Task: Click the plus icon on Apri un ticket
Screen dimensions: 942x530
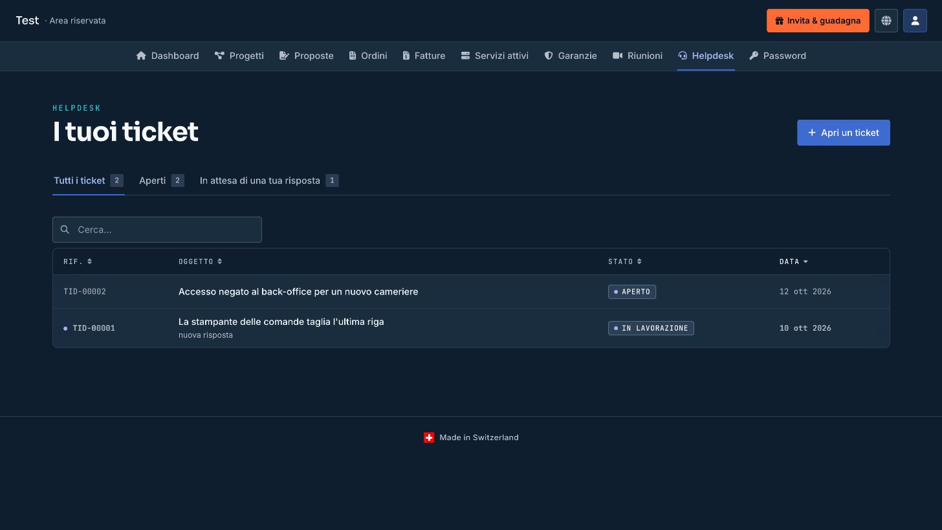Action: [x=812, y=133]
